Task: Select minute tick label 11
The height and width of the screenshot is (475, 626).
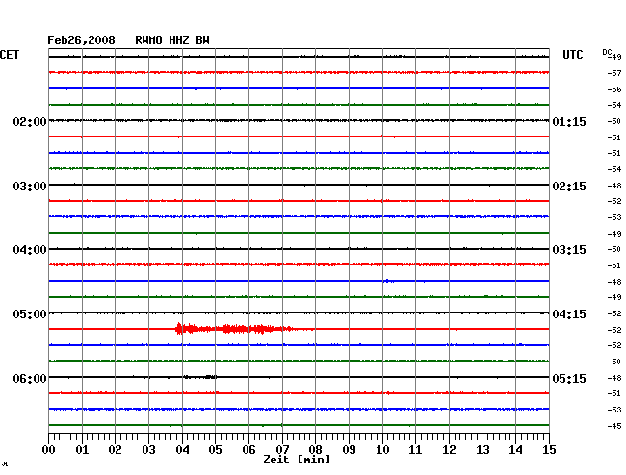Action: tap(415, 450)
